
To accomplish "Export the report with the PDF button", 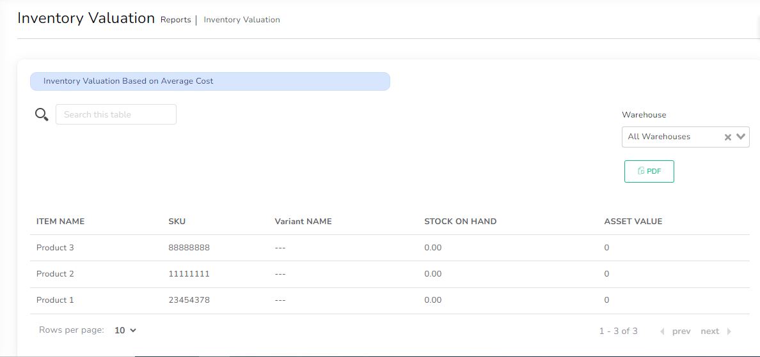I will coord(649,171).
